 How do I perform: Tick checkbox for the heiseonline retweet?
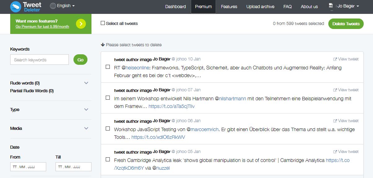point(108,67)
